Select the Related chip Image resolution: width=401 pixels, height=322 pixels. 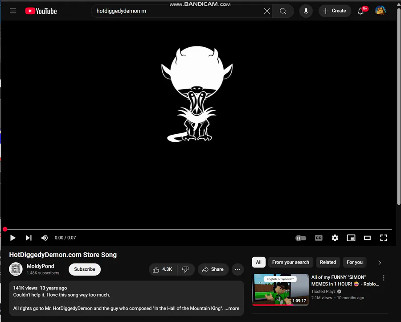point(328,262)
